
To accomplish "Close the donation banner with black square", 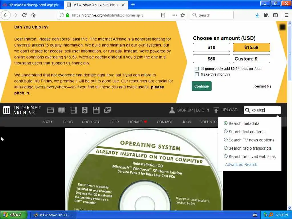I will 283,27.
